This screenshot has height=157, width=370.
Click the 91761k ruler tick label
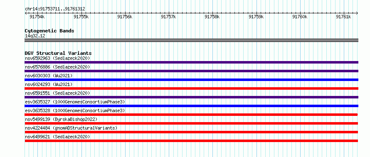[x=343, y=17]
